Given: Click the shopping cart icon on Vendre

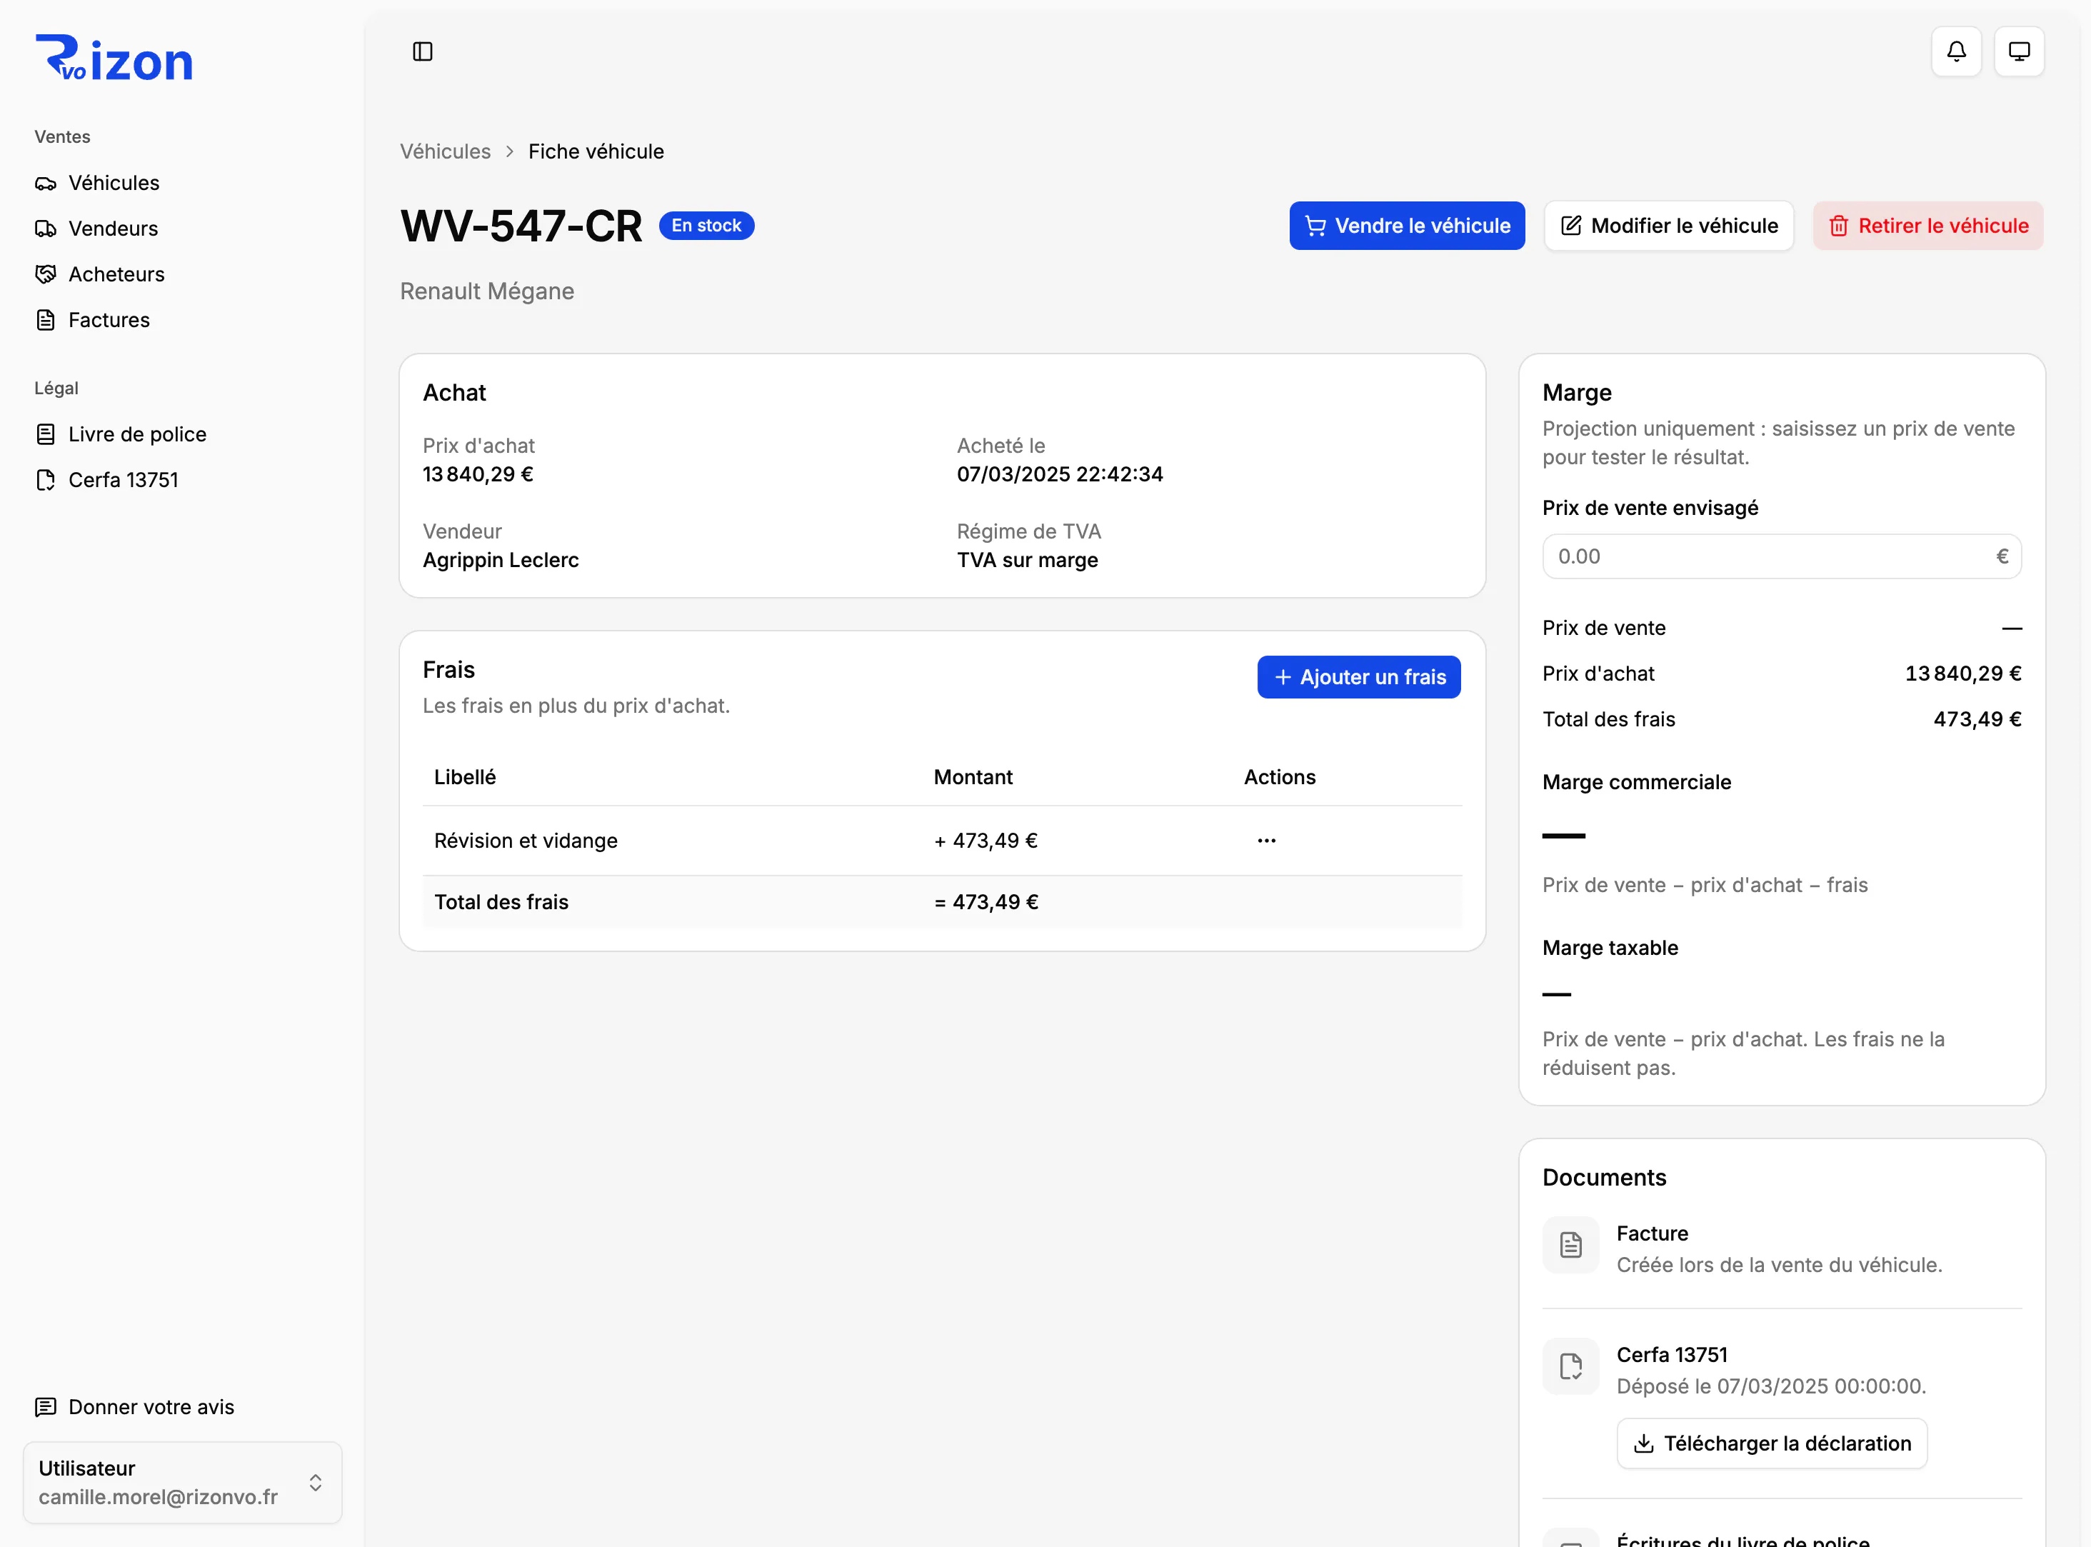Looking at the screenshot, I should [1315, 226].
